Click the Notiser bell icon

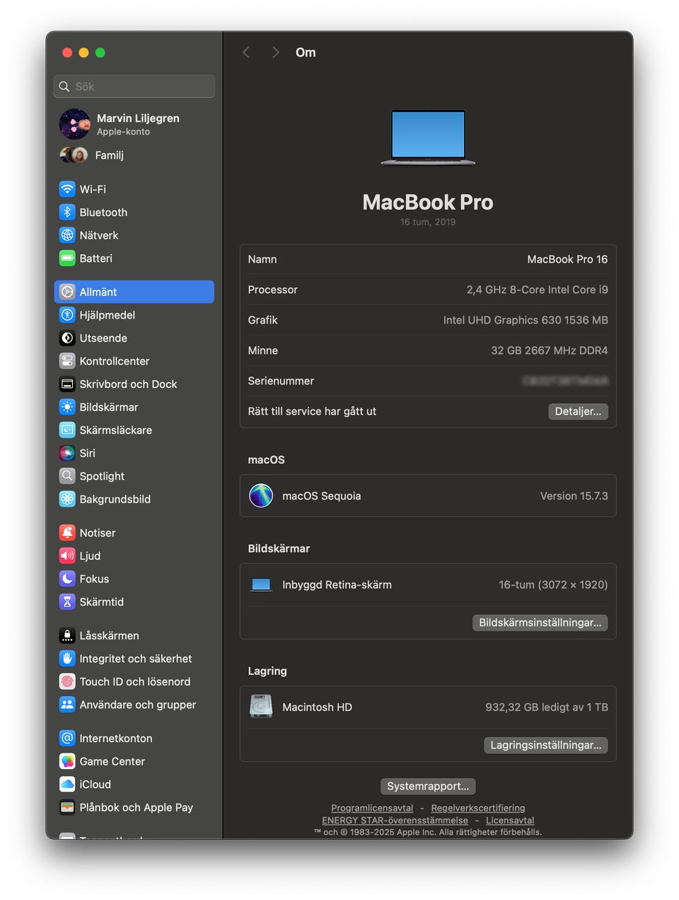click(x=67, y=532)
